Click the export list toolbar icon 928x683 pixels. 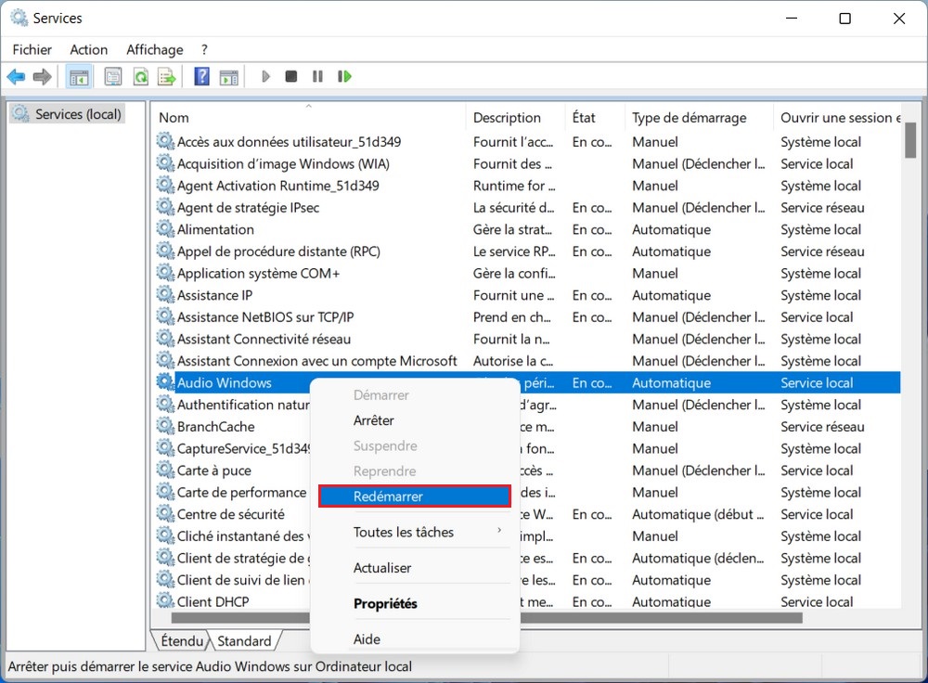pos(167,76)
